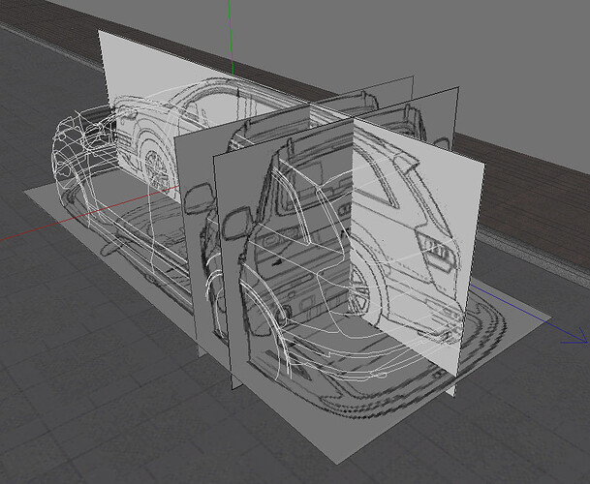The width and height of the screenshot is (590, 484).
Task: Pick the green vertical axis line
Action: [231, 38]
